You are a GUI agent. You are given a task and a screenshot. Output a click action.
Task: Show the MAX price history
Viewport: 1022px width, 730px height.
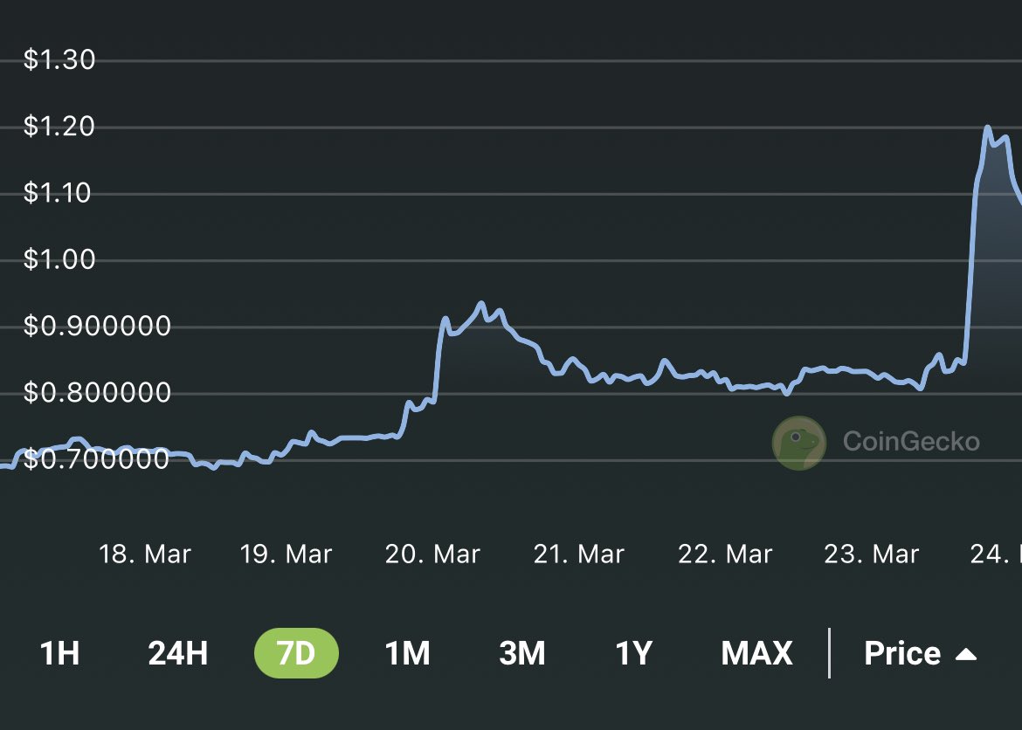click(756, 652)
